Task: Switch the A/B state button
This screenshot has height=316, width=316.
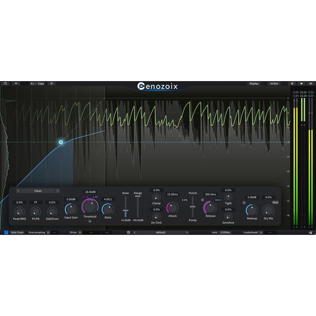Action: click(x=32, y=83)
